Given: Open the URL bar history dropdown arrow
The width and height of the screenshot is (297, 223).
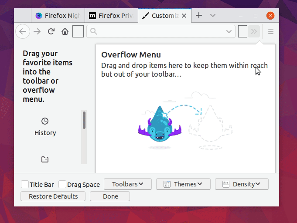Looking at the screenshot, I should (x=229, y=31).
